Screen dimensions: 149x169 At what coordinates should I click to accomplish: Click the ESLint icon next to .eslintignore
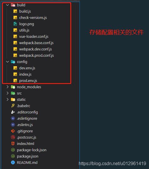point(13,118)
